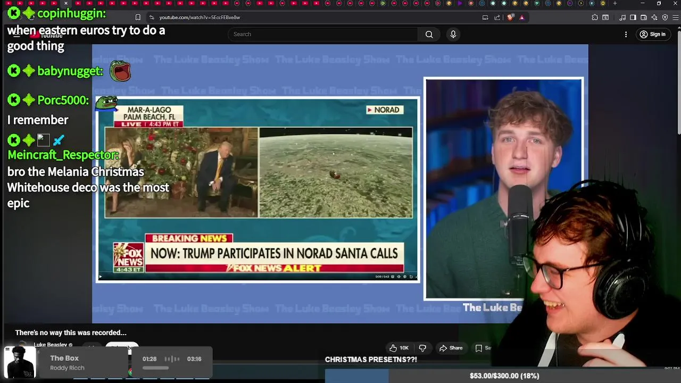Open the Luke Beasley channel name link
Image resolution: width=681 pixels, height=383 pixels.
(50, 345)
